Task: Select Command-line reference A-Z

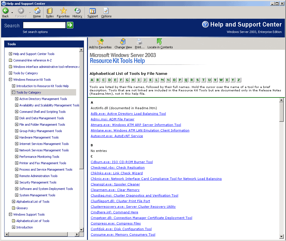Action: pos(32,60)
